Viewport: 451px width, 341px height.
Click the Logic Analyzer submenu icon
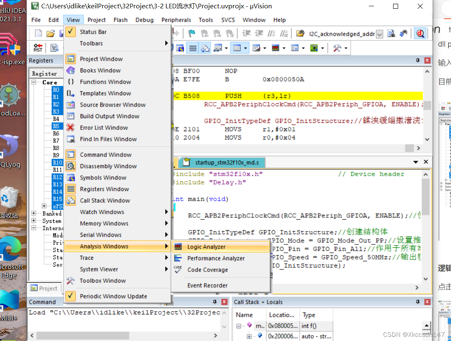(178, 246)
